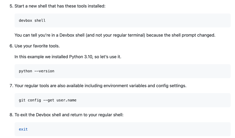Screen dimensions: 235x138
Task: Click the list number 7 marker
Action: point(11,86)
